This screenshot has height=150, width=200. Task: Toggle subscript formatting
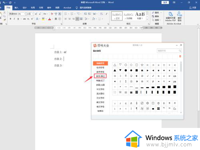click(28, 19)
